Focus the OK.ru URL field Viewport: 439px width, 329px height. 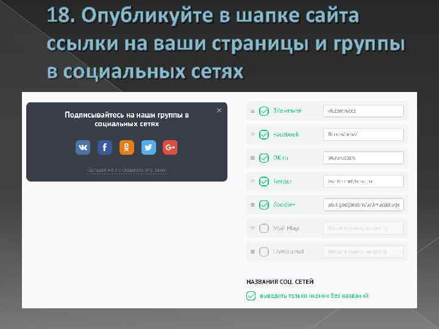pyautogui.click(x=363, y=158)
